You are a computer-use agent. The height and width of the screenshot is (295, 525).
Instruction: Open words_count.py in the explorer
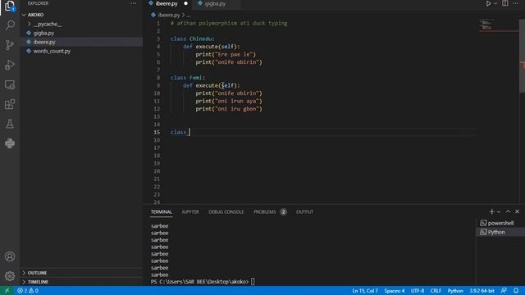(x=81, y=51)
